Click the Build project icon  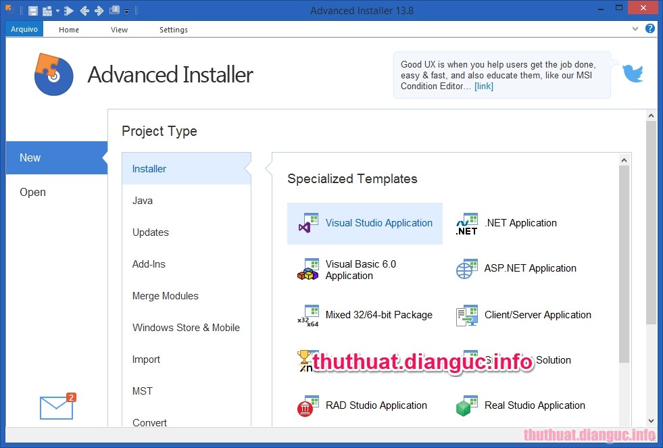47,11
